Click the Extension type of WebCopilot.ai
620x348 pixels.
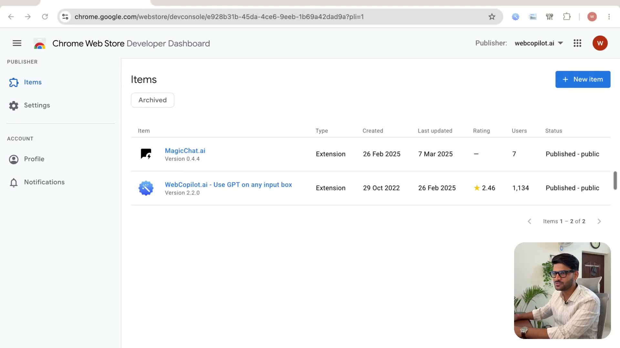[331, 188]
